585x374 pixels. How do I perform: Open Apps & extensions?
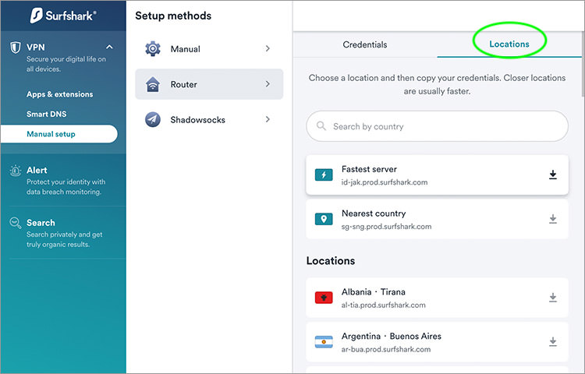(x=60, y=94)
